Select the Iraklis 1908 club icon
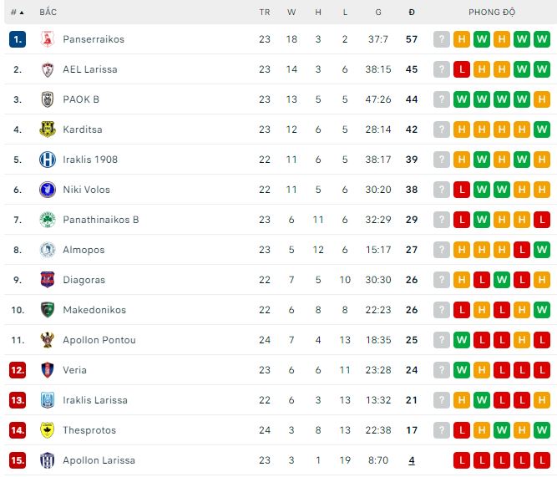The height and width of the screenshot is (477, 557). point(47,160)
